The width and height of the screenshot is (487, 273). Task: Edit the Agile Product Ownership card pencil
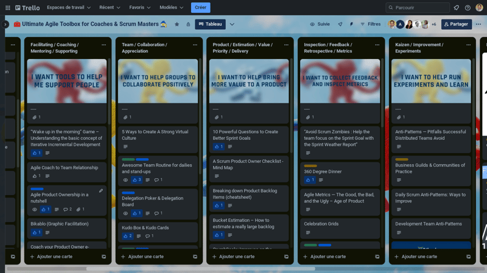tap(101, 191)
